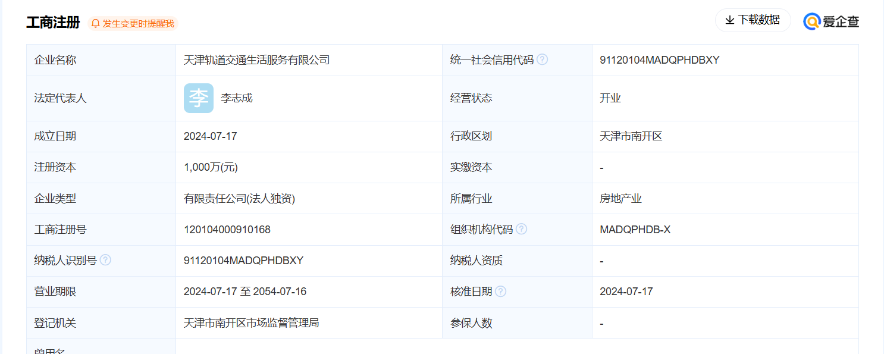Click the 下载数据 button
Image resolution: width=884 pixels, height=354 pixels.
pyautogui.click(x=753, y=20)
